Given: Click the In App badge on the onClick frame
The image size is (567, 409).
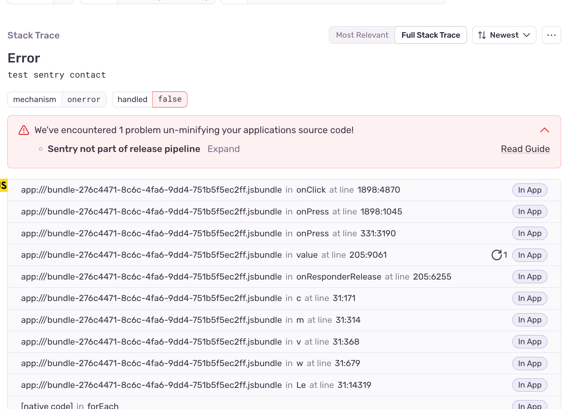Looking at the screenshot, I should [530, 190].
